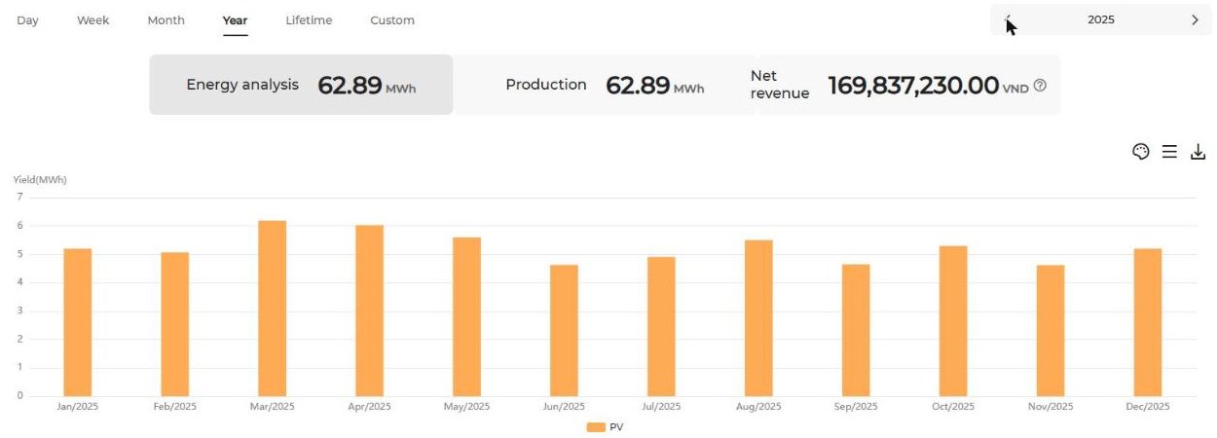Click the Apr/2025 bar
The width and height of the screenshot is (1217, 438).
369,310
